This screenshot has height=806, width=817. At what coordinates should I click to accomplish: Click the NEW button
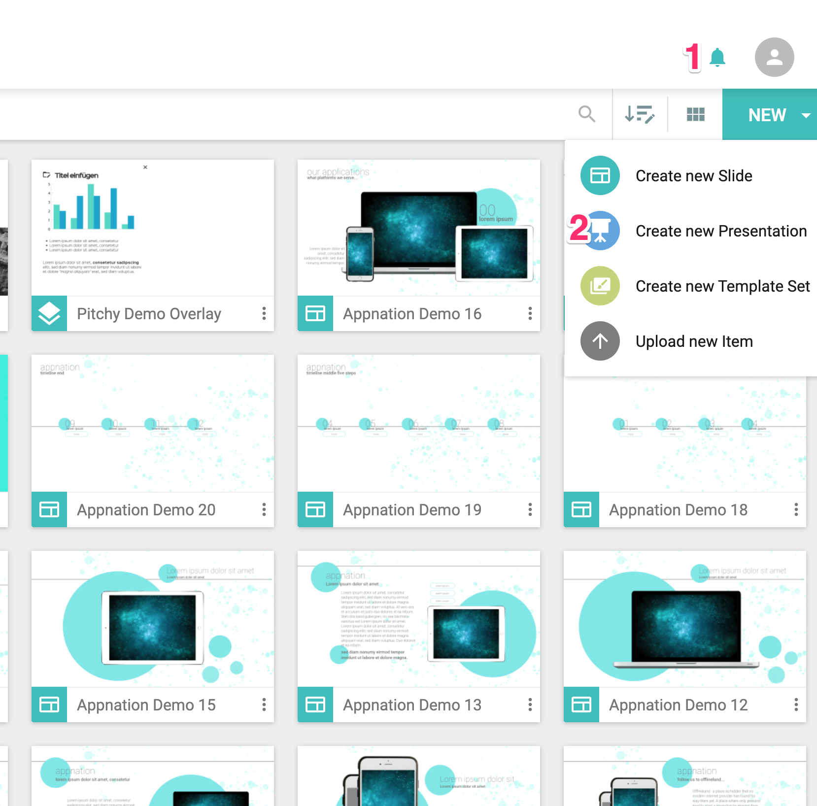point(767,115)
